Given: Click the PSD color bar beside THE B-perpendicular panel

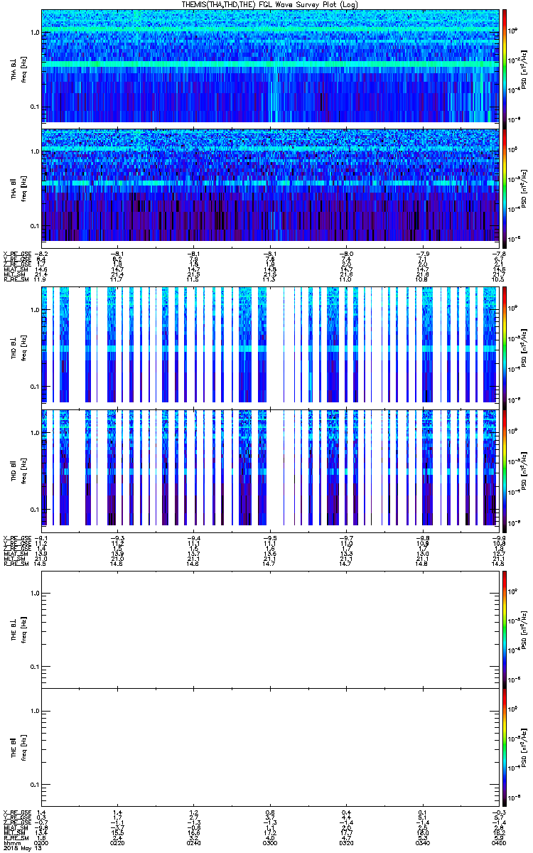Looking at the screenshot, I should (505, 628).
